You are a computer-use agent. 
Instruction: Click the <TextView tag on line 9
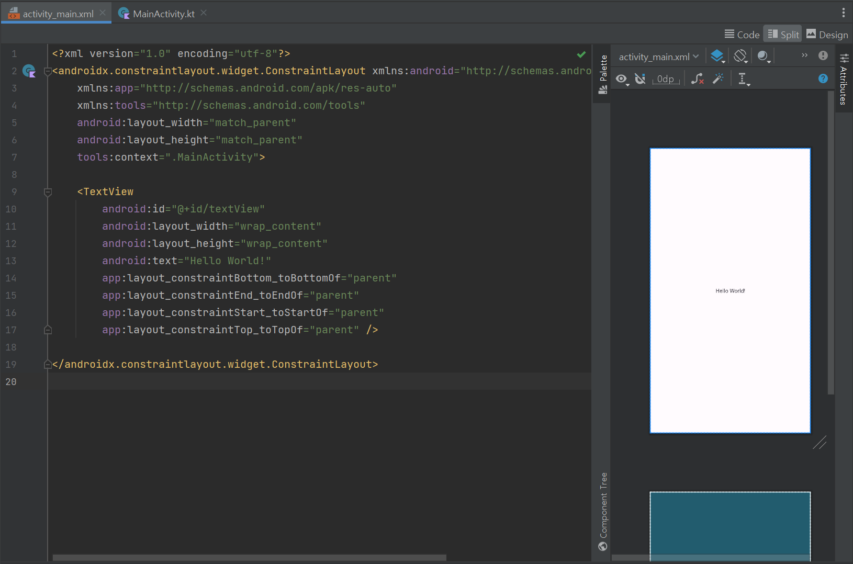click(105, 191)
